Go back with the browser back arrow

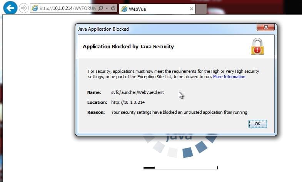coord(10,8)
